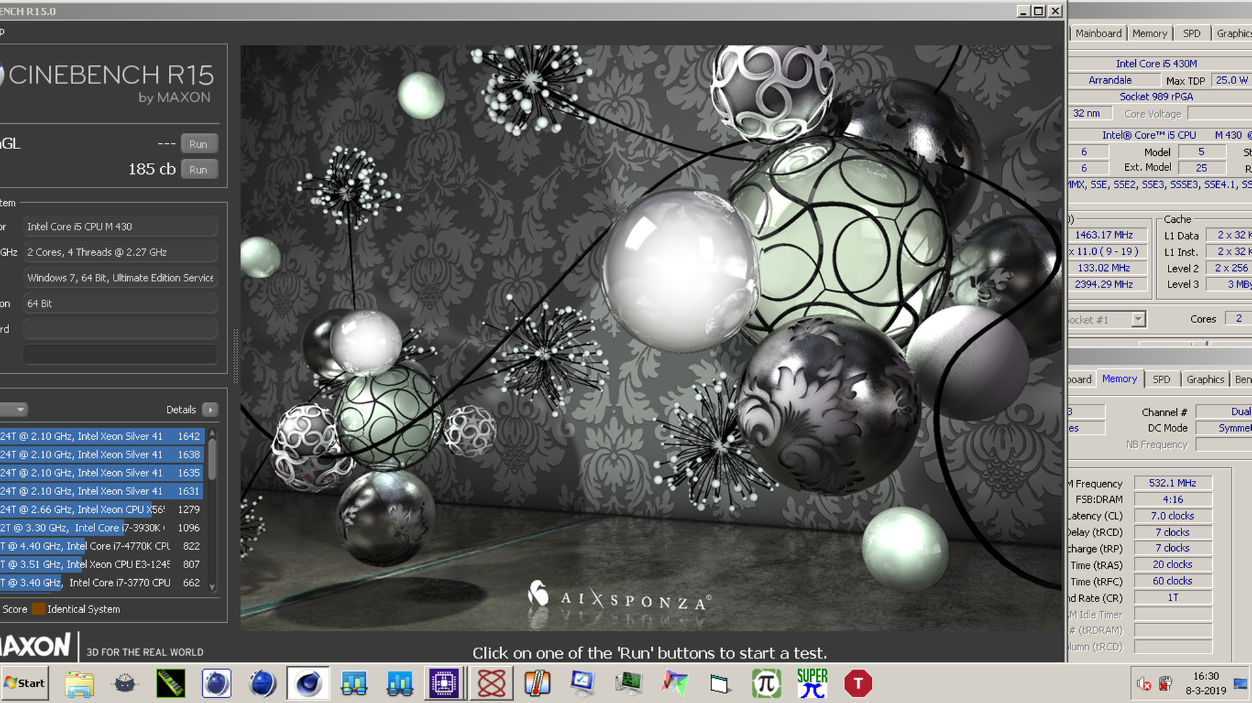Select the Core i7-3770 ranking row

point(102,582)
